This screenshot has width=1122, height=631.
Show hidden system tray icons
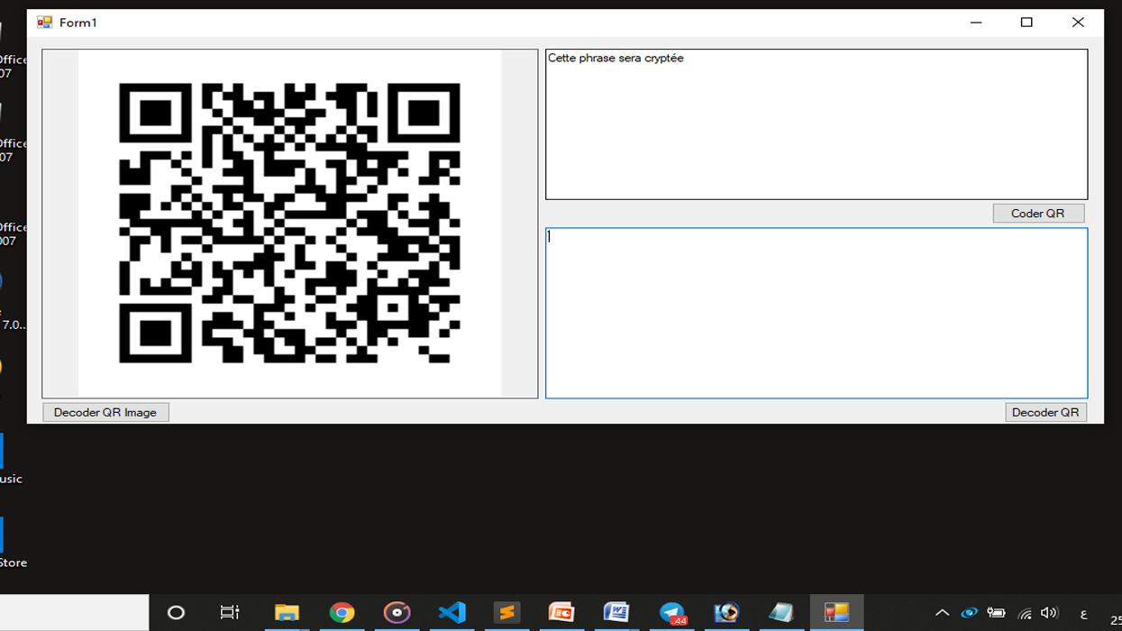(x=942, y=613)
